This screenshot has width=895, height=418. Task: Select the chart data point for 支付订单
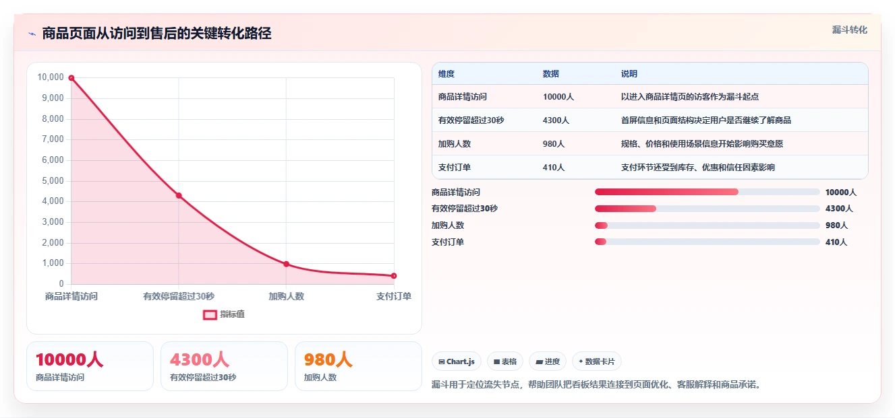[394, 276]
